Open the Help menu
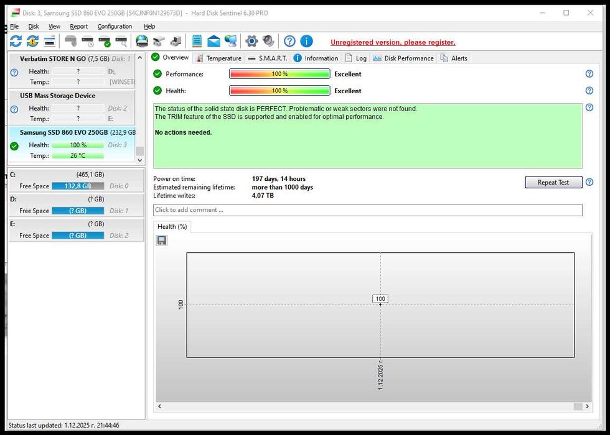Viewport: 610px width, 435px height. tap(149, 26)
